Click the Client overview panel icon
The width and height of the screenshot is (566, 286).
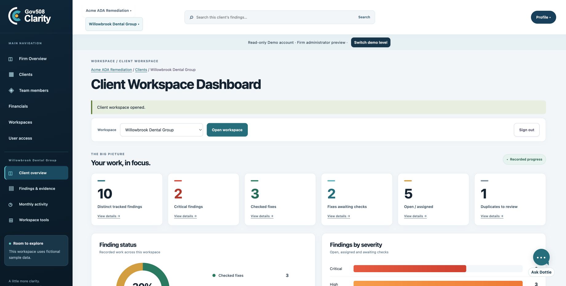point(10,173)
